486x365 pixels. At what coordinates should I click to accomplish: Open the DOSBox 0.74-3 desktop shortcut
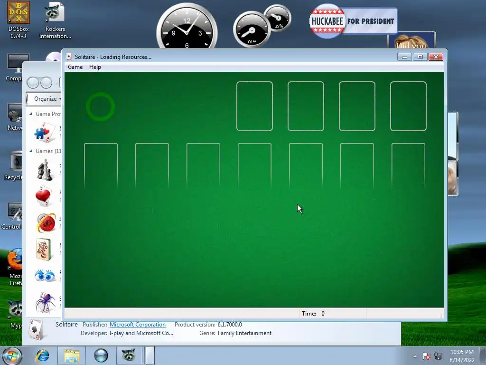(19, 20)
